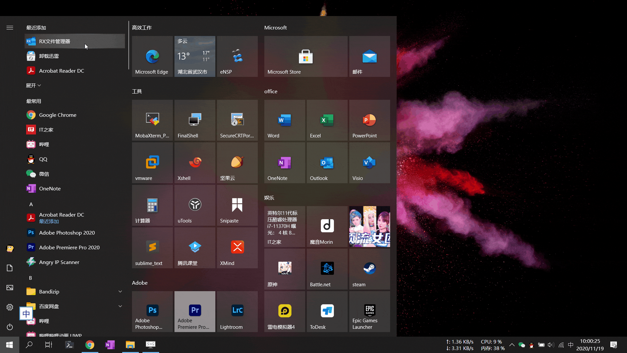The width and height of the screenshot is (627, 353).
Task: Open the weather tile for 湖北省武汉市
Action: coord(195,56)
